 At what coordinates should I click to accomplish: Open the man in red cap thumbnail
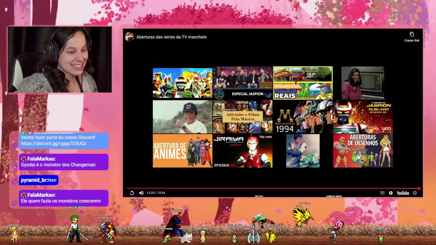click(183, 117)
